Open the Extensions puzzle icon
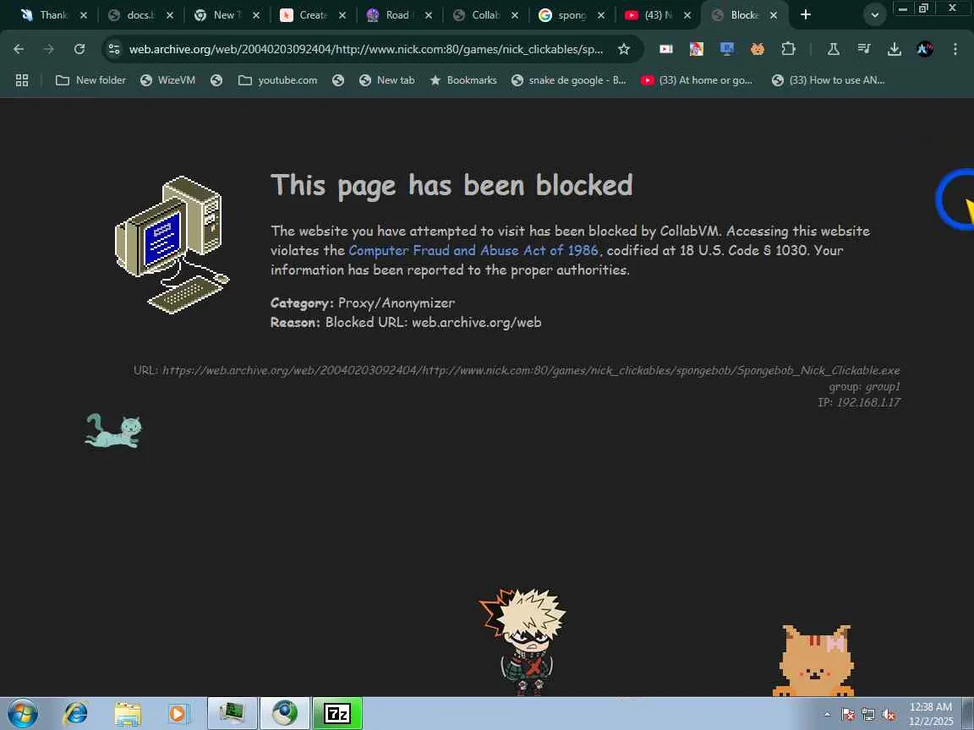Screen dimensions: 974x730 [788, 49]
